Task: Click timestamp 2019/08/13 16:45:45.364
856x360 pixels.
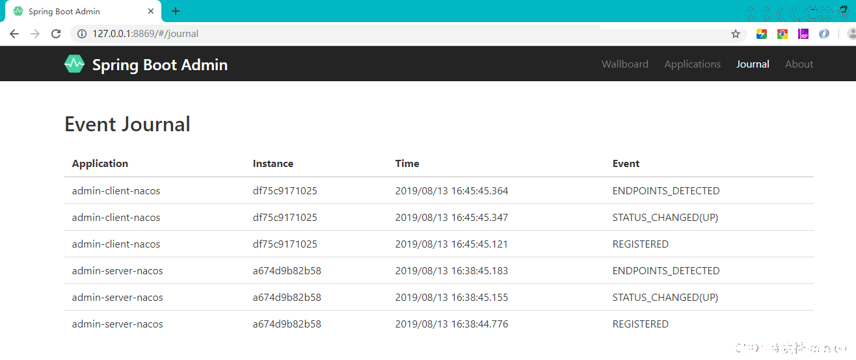Action: point(451,191)
